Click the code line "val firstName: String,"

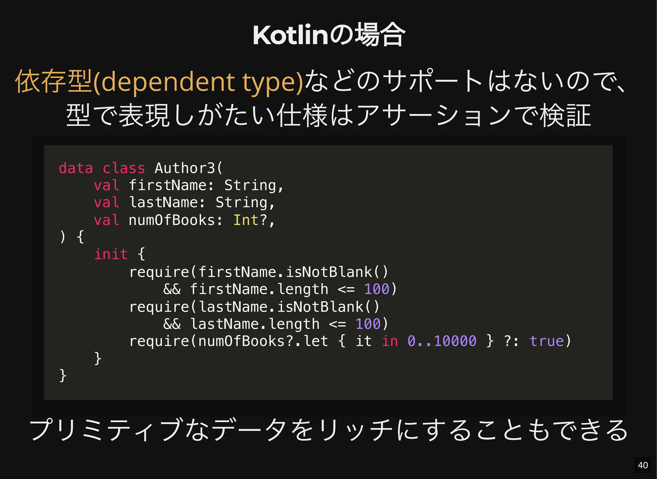coord(189,185)
